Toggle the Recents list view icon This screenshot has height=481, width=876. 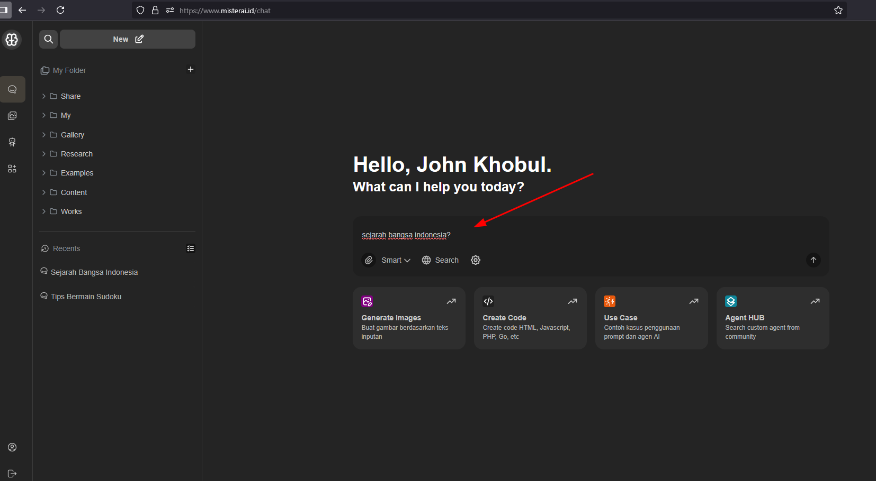tap(191, 248)
